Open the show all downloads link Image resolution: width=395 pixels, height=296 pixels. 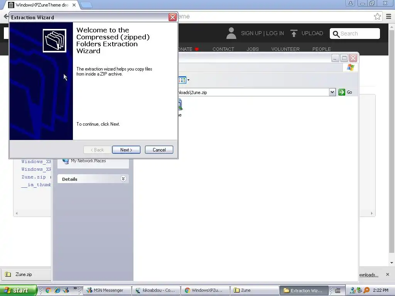click(369, 275)
